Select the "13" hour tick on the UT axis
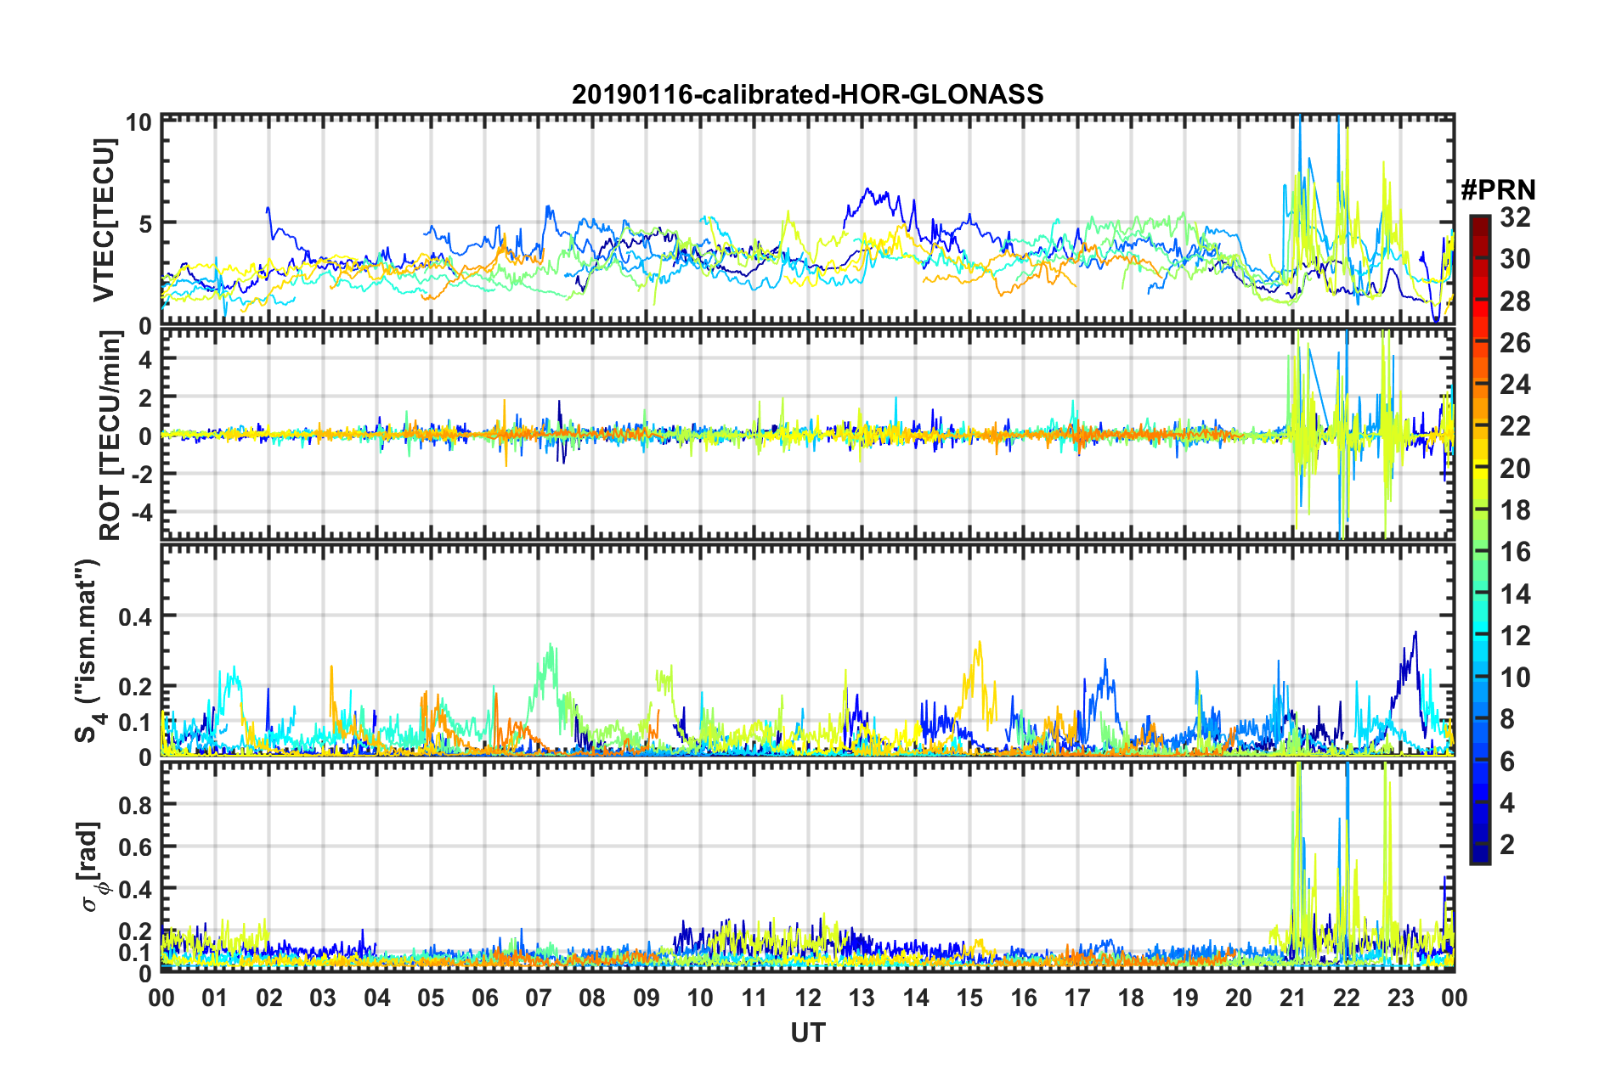This screenshot has width=1616, height=1080. [x=862, y=997]
